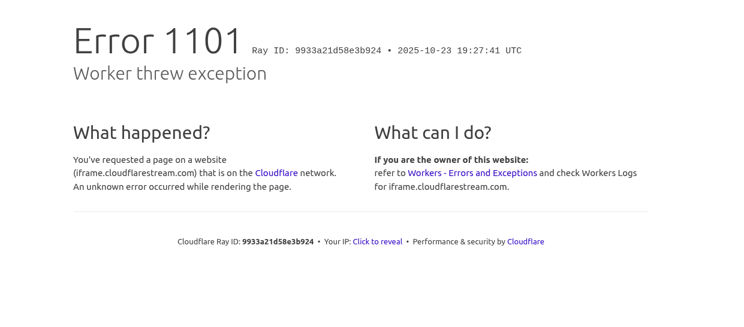Click the bold Ray ID value in footer
744x327 pixels.
[x=278, y=242]
